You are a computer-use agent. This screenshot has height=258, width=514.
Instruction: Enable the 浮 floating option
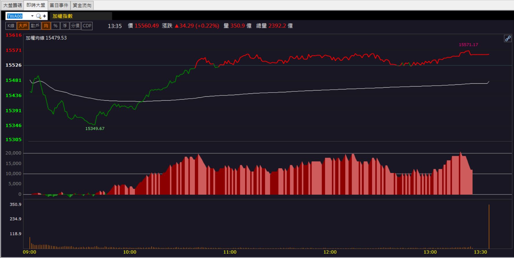click(x=65, y=26)
